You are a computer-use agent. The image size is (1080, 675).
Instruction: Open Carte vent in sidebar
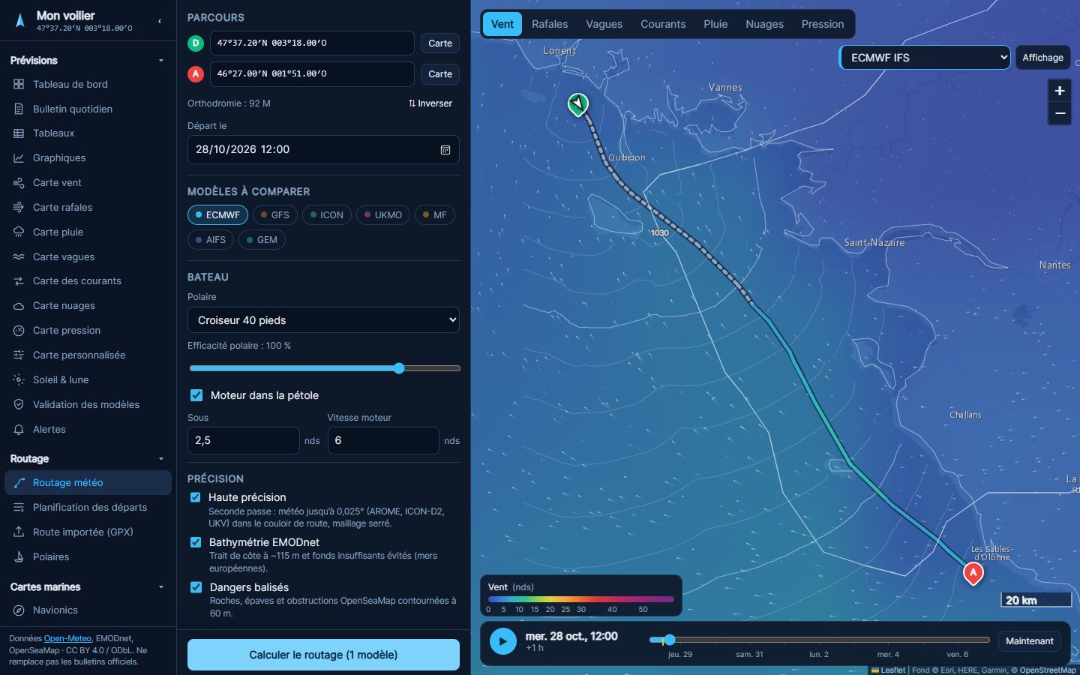[88, 182]
